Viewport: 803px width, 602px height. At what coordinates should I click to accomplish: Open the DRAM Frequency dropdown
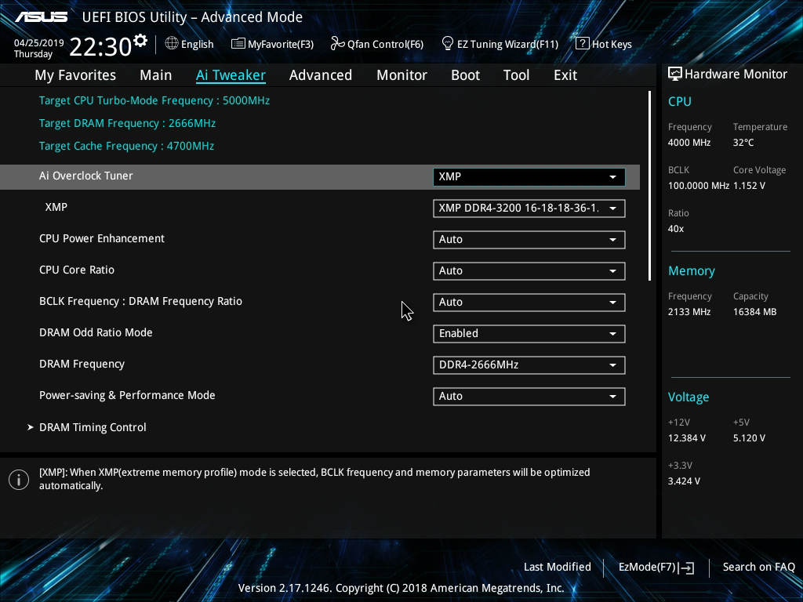pos(529,365)
